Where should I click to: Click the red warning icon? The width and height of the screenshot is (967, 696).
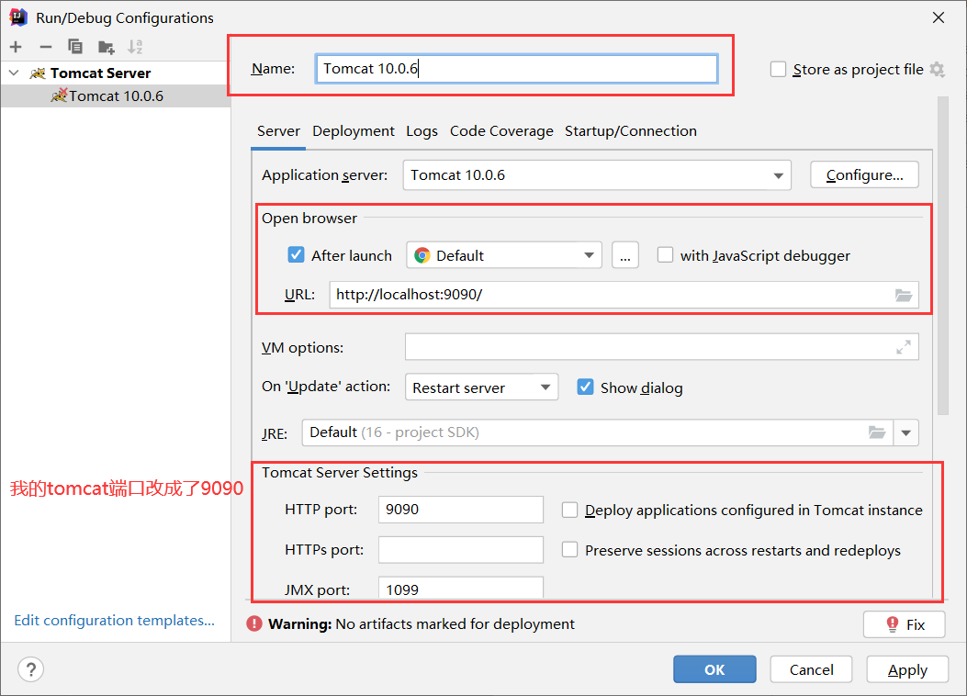[254, 623]
